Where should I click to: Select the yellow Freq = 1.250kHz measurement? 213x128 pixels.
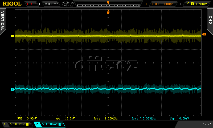pyautogui.click(x=106, y=118)
